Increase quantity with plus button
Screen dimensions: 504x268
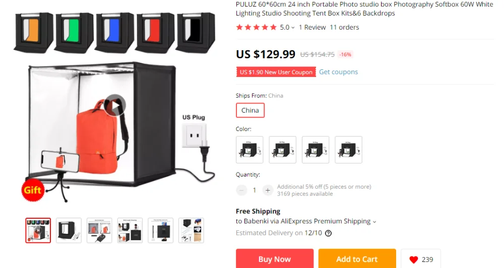point(268,190)
